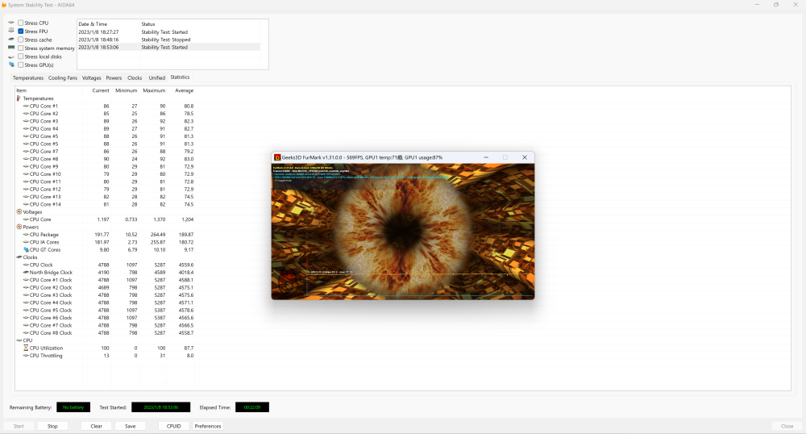Click the icon beside CPU Core voltage row
The image size is (806, 434).
coord(26,219)
